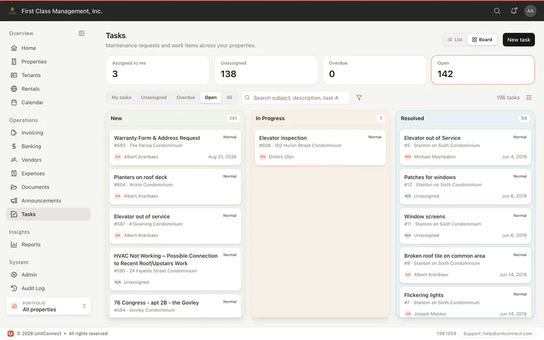The height and width of the screenshot is (340, 544).
Task: Click the 196 tasks count text
Action: [x=508, y=98]
